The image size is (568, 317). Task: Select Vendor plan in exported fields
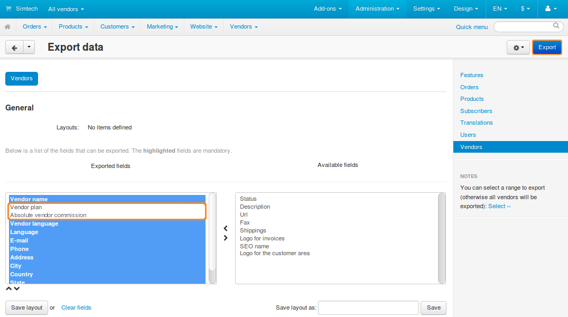[x=107, y=207]
